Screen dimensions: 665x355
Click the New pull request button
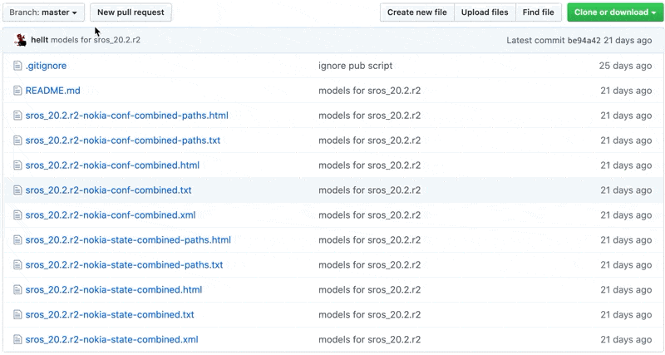(131, 12)
